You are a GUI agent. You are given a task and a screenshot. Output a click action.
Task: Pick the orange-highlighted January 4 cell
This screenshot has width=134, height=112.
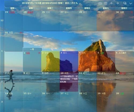point(87,61)
